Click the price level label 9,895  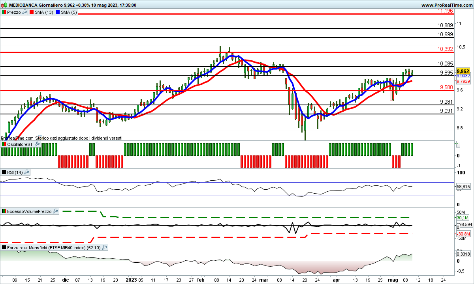446,73
